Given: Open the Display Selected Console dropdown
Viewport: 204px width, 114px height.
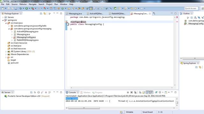Looking at the screenshot, I should [x=163, y=92].
